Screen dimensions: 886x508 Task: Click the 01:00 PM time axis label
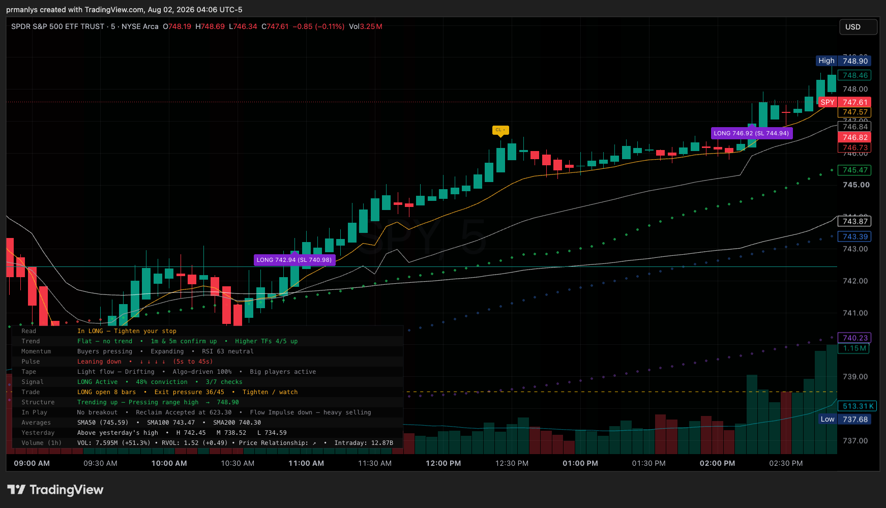(x=580, y=463)
